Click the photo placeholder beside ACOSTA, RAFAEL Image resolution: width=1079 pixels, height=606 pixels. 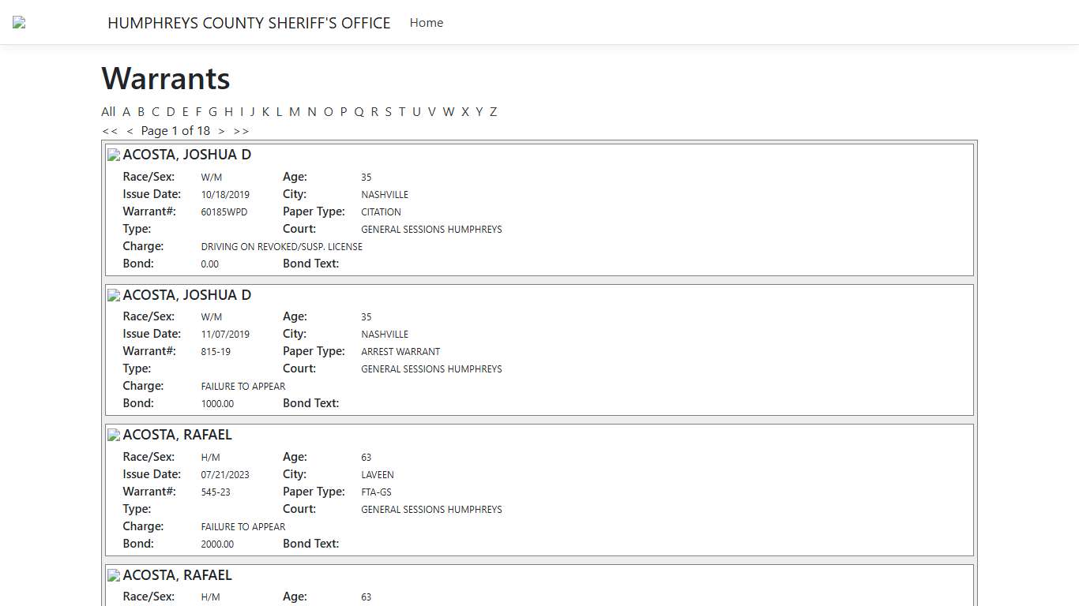[113, 435]
